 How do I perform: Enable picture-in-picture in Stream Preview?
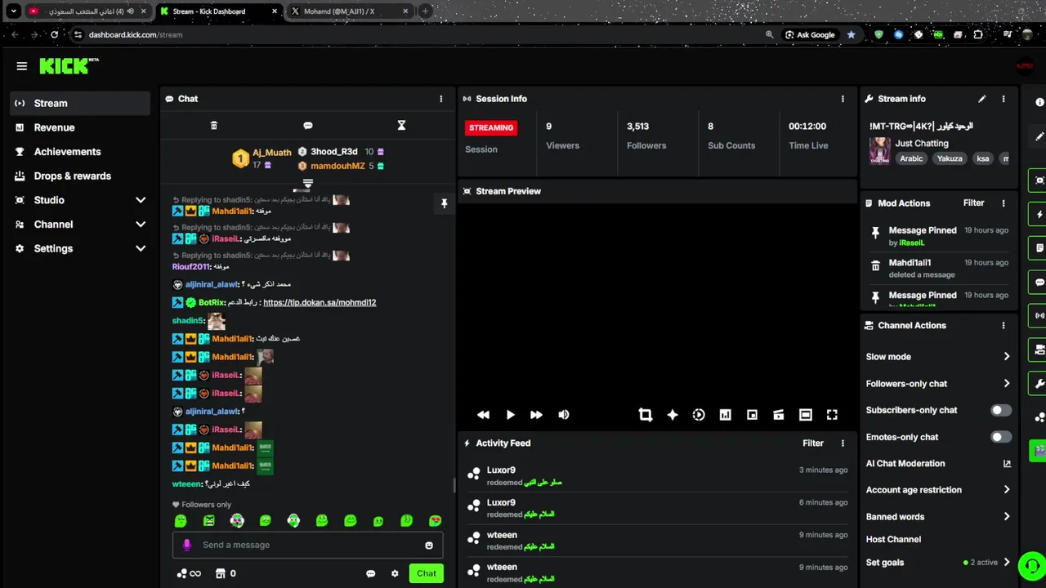752,415
